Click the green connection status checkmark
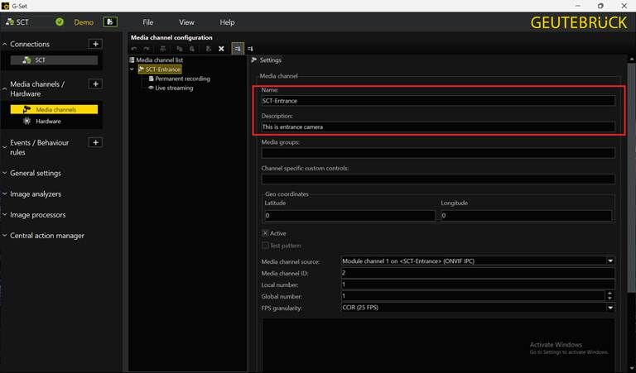 click(60, 22)
